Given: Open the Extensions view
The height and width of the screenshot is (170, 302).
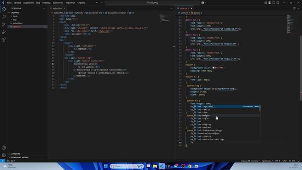Looking at the screenshot, I should tap(4, 40).
